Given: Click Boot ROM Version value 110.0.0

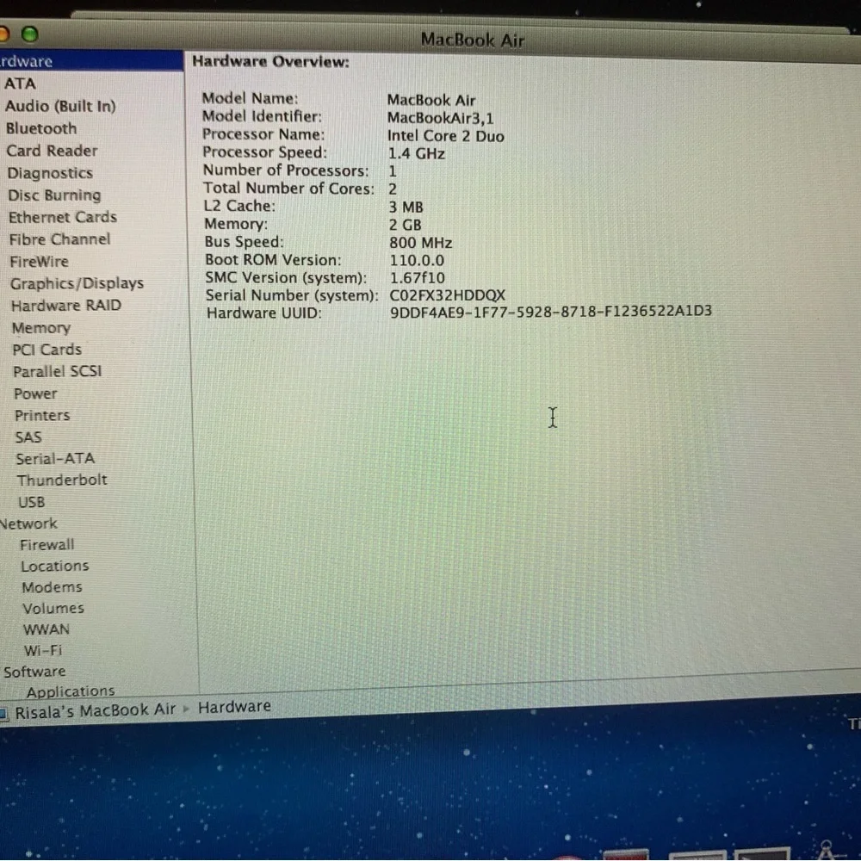Looking at the screenshot, I should click(x=417, y=260).
